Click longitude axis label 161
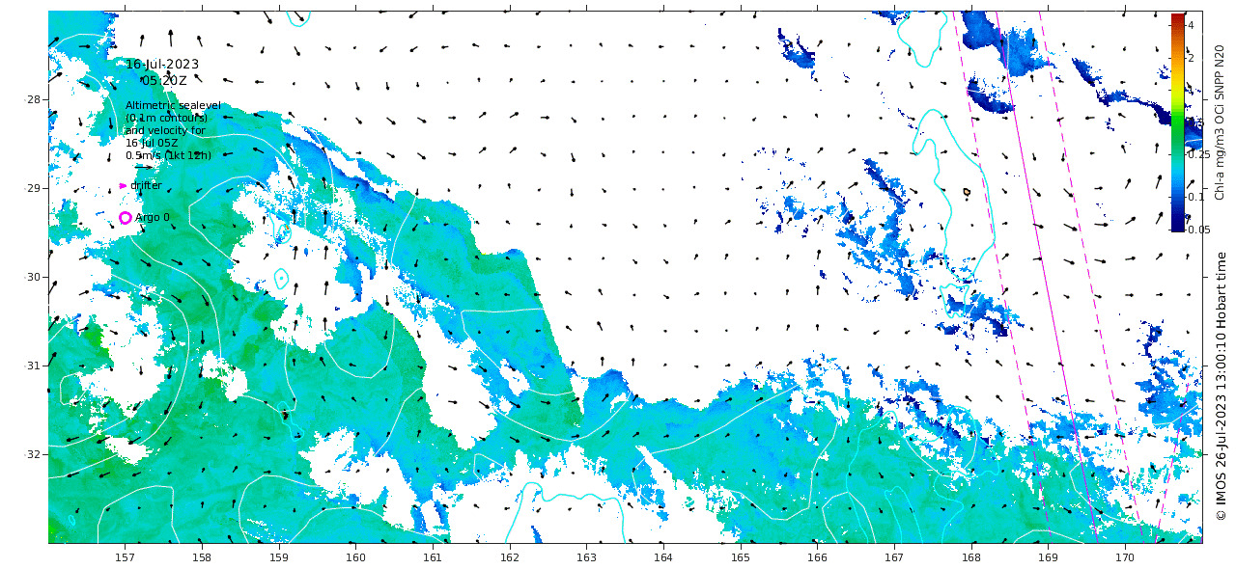The height and width of the screenshot is (569, 1236). coord(432,557)
